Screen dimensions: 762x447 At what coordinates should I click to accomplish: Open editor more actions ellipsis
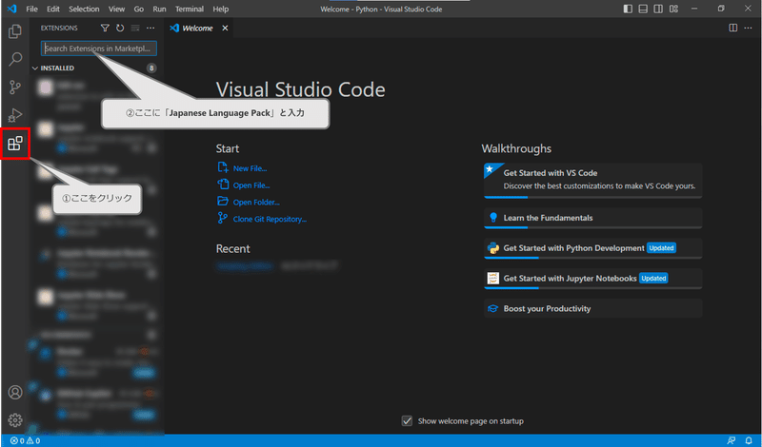(x=748, y=28)
